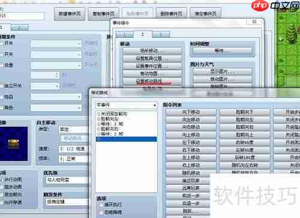Click 等待... button under 时间调整
300x218 pixels.
coord(222,50)
